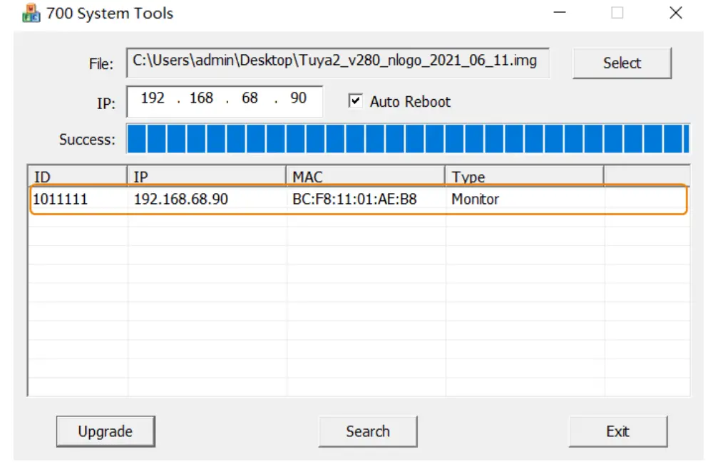Click the Exit button
Screen dimensions: 713x464
617,431
